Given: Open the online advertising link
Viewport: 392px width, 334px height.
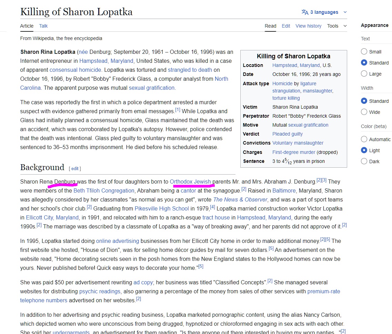Looking at the screenshot, I should [118, 241].
